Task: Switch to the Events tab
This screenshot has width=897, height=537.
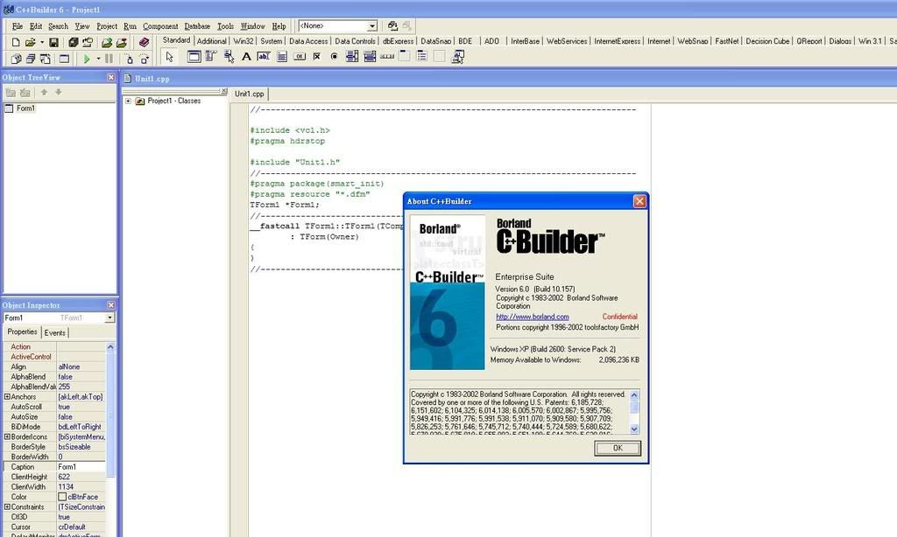Action: pos(55,333)
